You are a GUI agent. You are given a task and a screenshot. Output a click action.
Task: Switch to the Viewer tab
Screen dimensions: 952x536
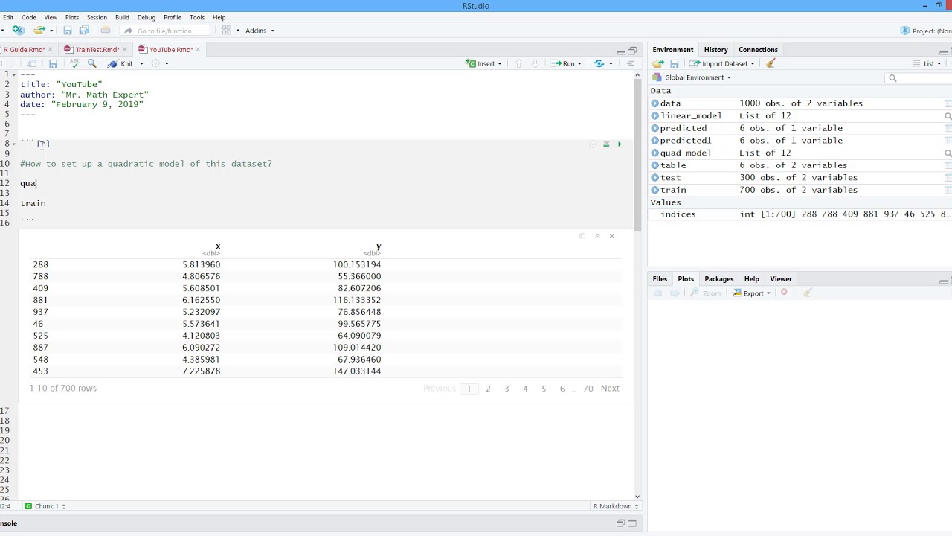coord(780,279)
